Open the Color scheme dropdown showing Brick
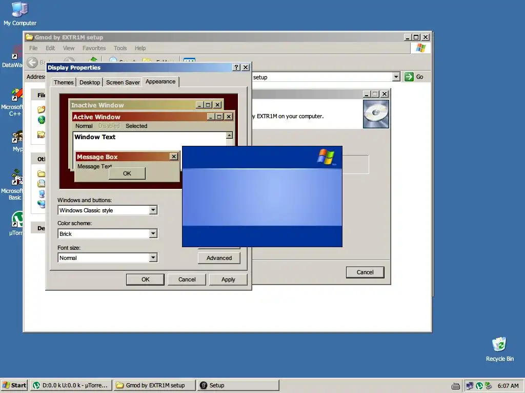 [153, 233]
